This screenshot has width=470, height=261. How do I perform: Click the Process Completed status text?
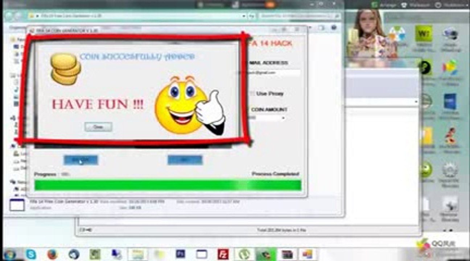(276, 174)
